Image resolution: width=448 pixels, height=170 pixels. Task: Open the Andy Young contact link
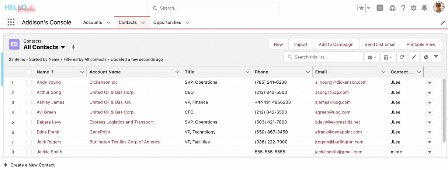click(49, 82)
